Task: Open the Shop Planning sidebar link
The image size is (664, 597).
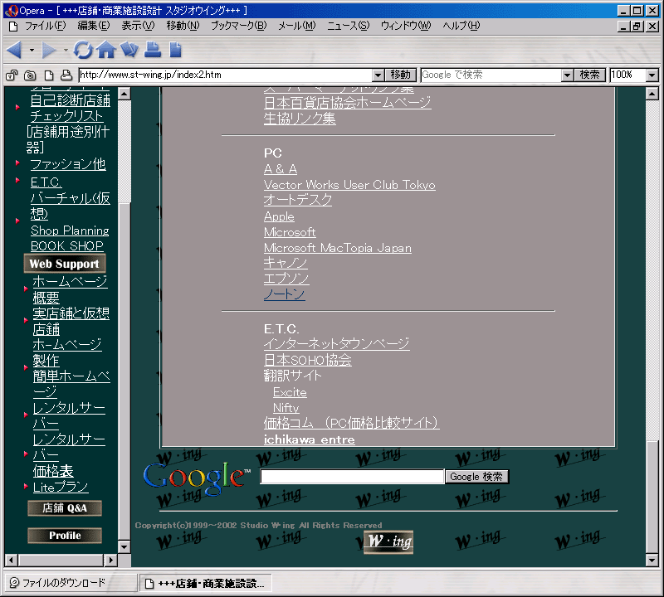Action: [x=70, y=231]
